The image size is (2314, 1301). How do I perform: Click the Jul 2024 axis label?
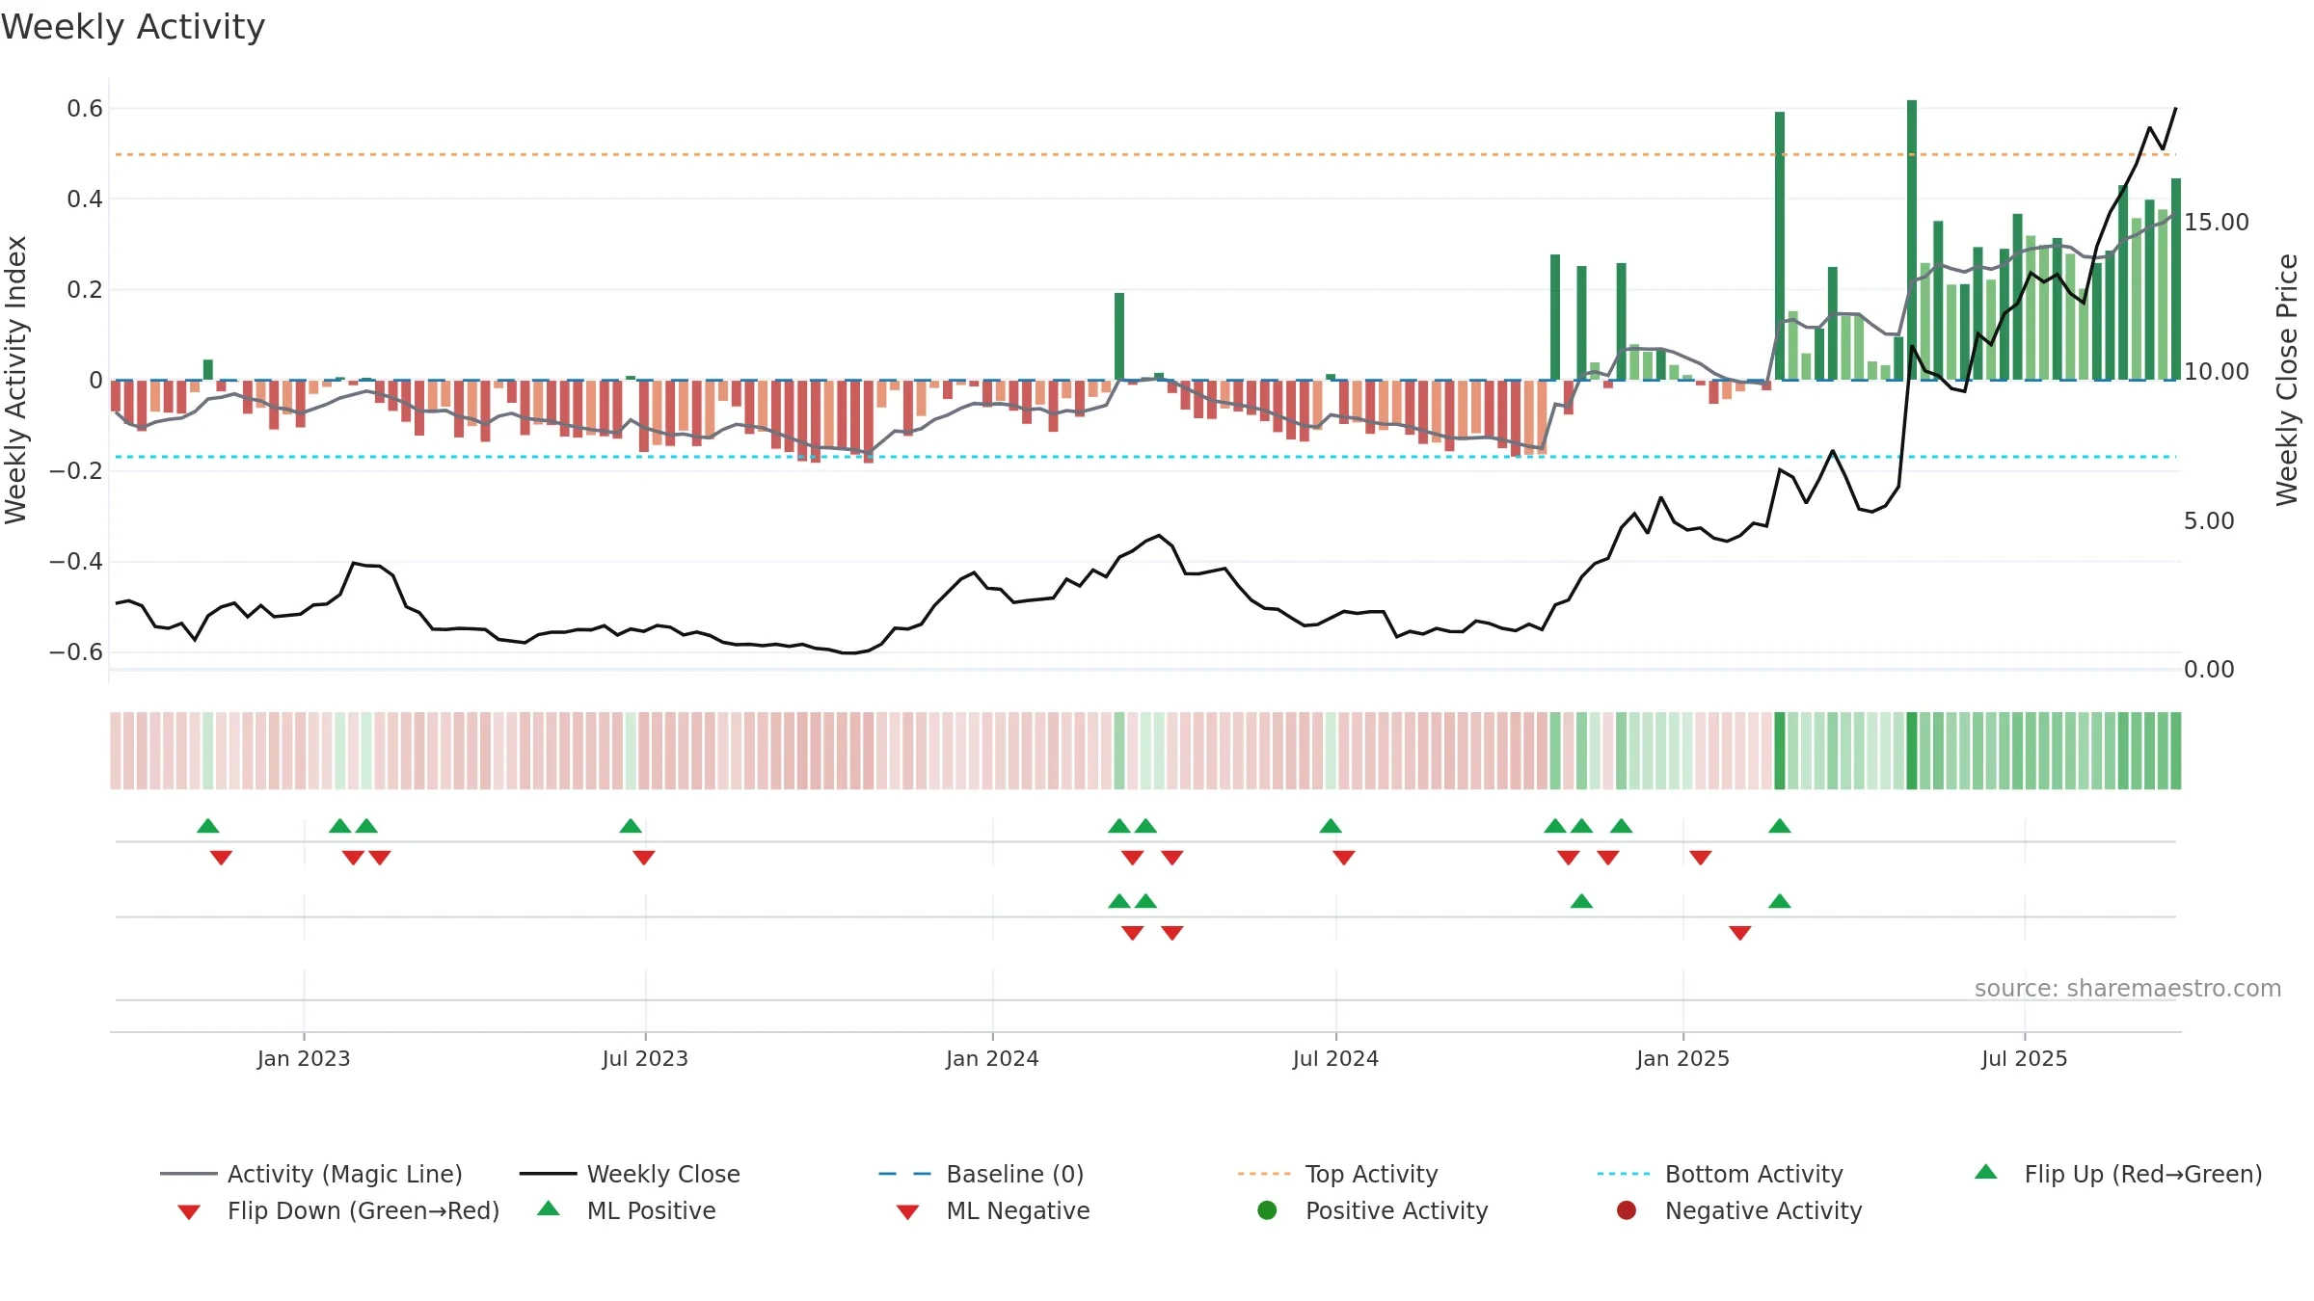pyautogui.click(x=1335, y=1058)
